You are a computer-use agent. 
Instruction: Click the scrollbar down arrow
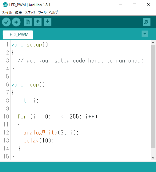coord(153,158)
